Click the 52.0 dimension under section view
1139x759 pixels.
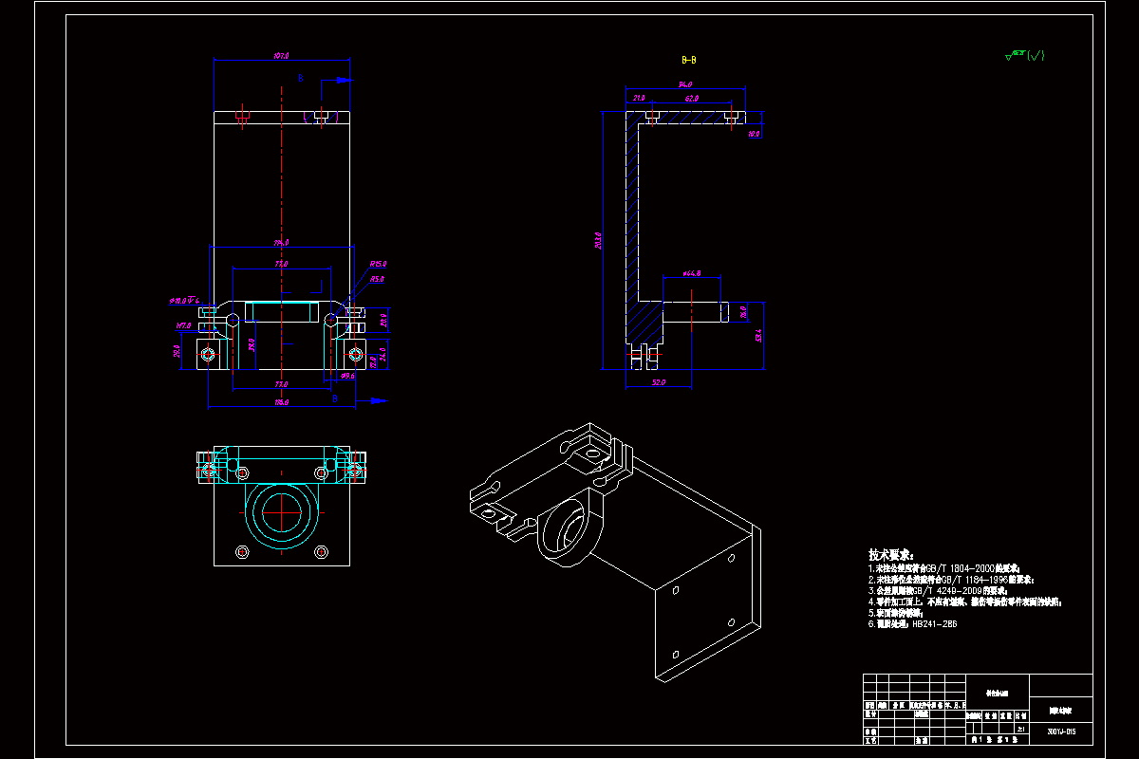coord(658,382)
